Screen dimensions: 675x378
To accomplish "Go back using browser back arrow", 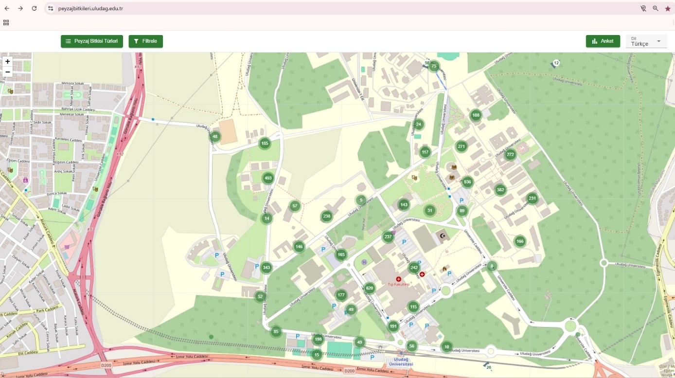I will tap(7, 8).
